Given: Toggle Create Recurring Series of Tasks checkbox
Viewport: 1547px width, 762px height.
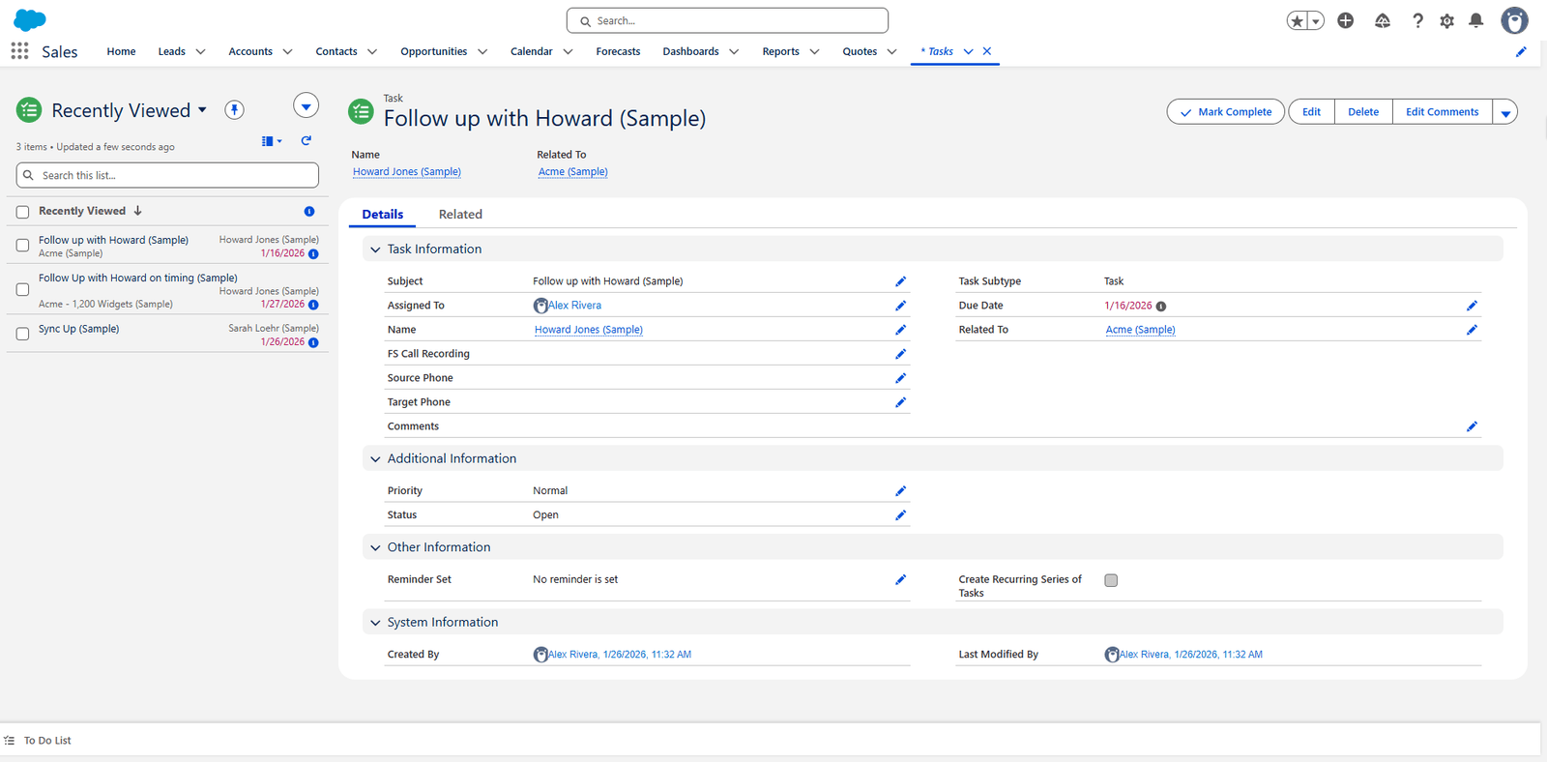Looking at the screenshot, I should pos(1111,580).
